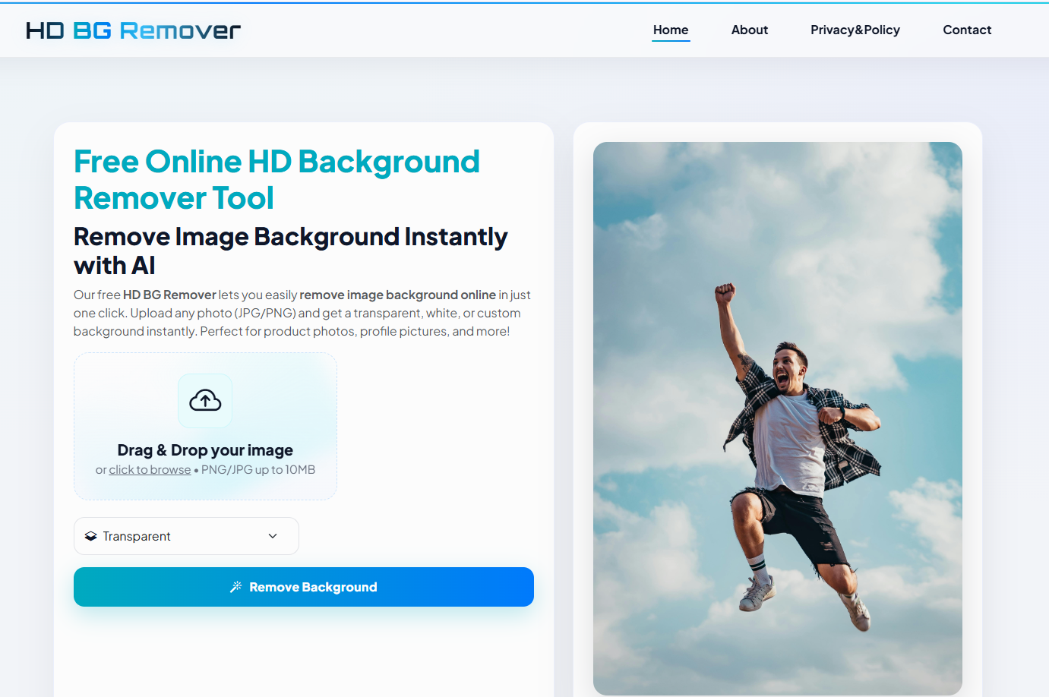The image size is (1049, 697).
Task: Click the 'PNG/JPG up to 10MB' hint text
Action: tap(258, 470)
